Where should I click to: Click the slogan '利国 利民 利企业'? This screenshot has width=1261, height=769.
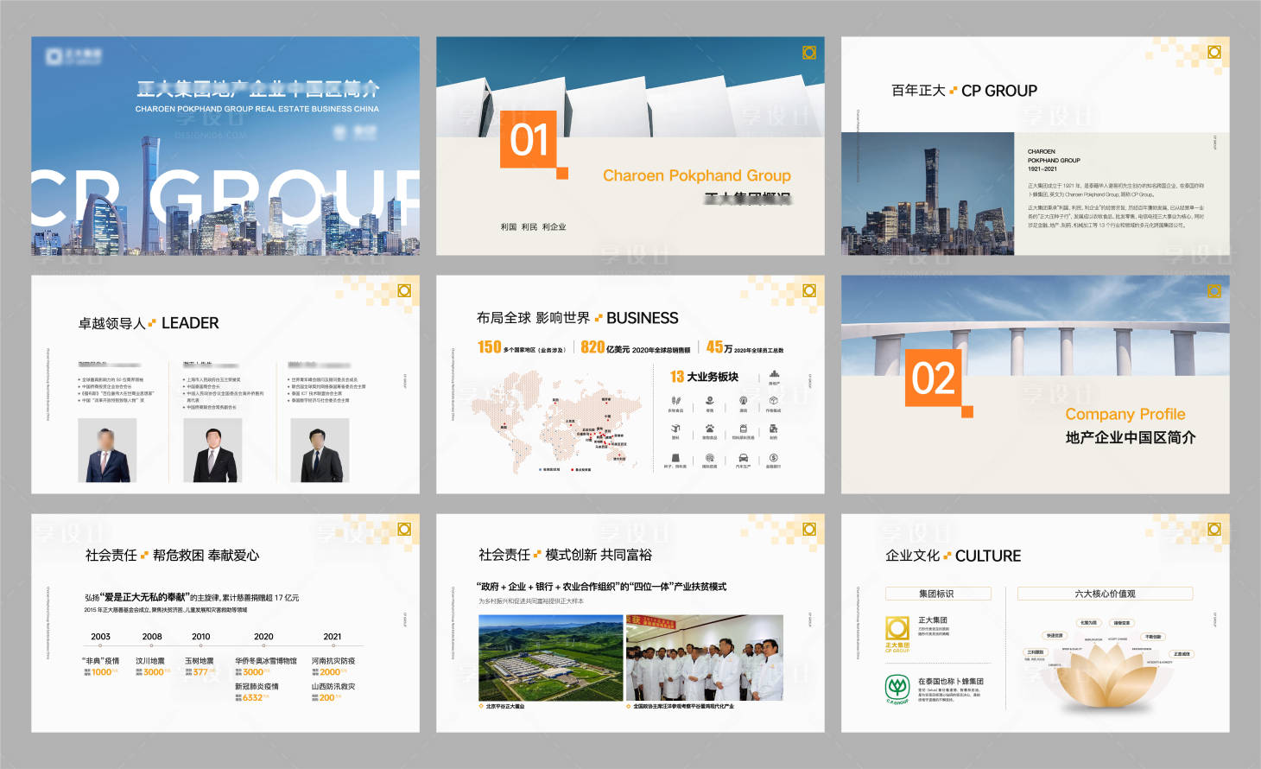533,227
